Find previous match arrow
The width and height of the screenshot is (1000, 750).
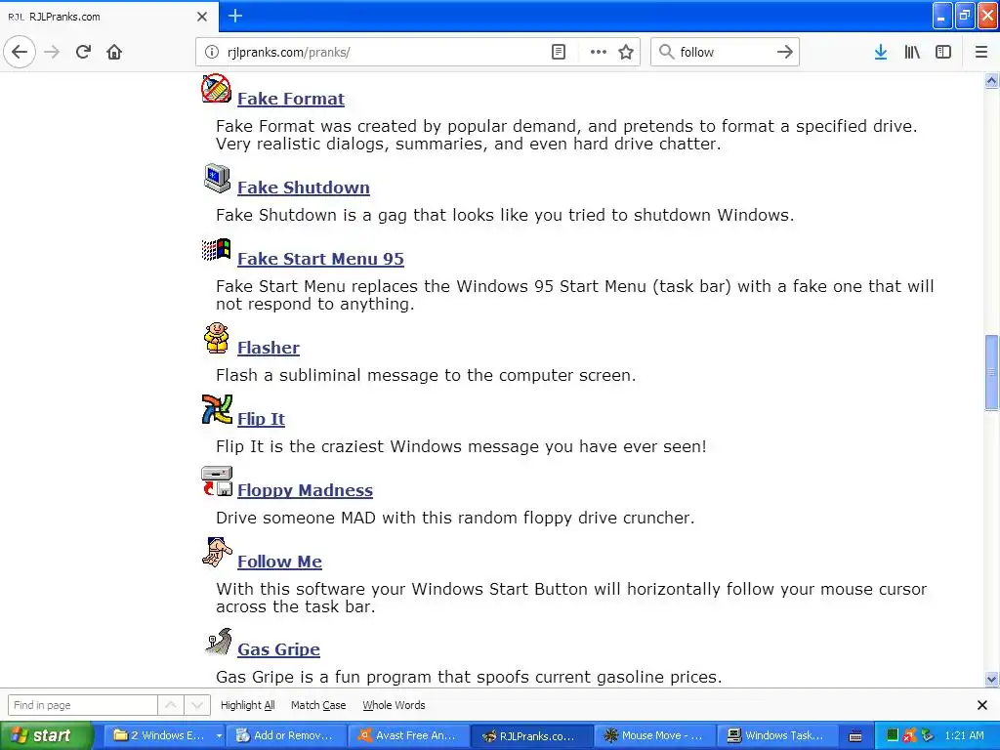(171, 705)
